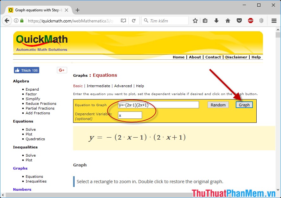Click the back navigation arrow
Image resolution: width=281 pixels, height=198 pixels.
coord(7,21)
